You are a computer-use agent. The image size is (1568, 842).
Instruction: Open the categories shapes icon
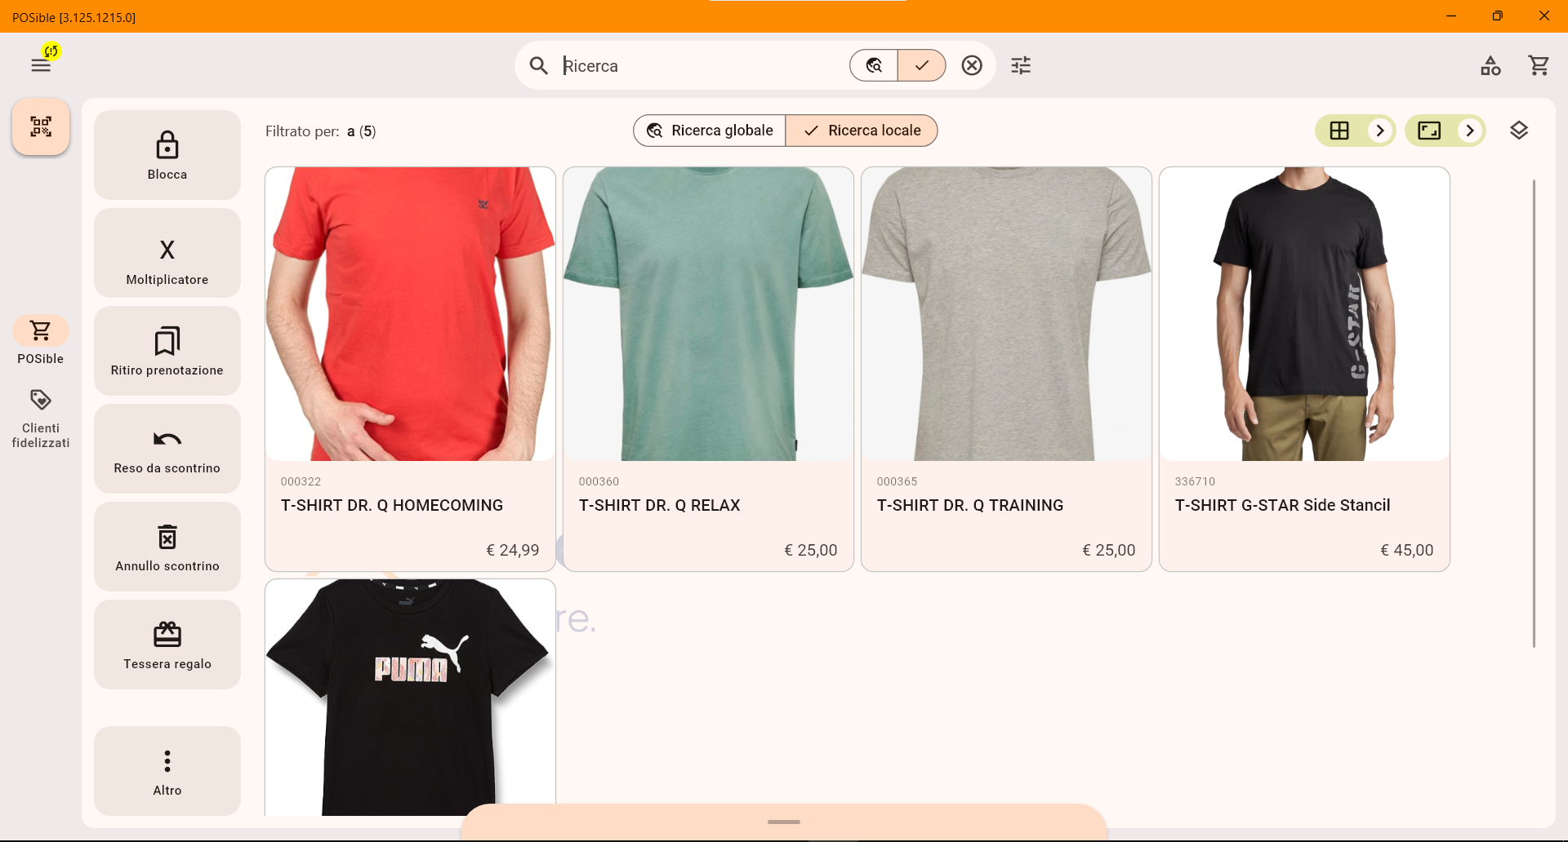1490,65
